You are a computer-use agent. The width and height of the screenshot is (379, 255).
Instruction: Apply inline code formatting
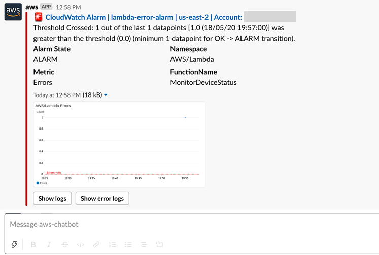[81, 245]
